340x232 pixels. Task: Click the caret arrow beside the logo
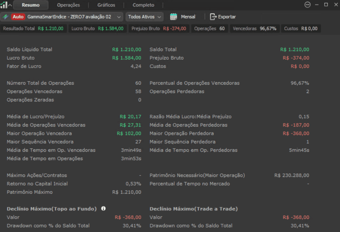pos(10,5)
